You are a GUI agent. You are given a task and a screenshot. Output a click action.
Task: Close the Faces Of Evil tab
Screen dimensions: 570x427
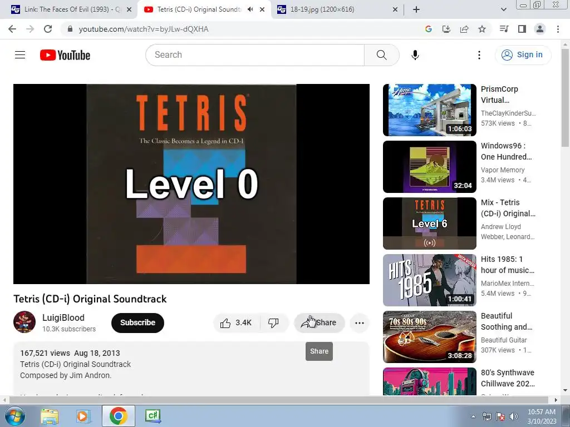(129, 10)
